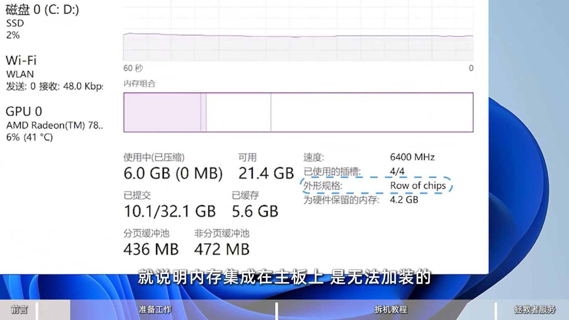Click the free segment of memory composition bar
569x320 pixels.
(x=372, y=112)
